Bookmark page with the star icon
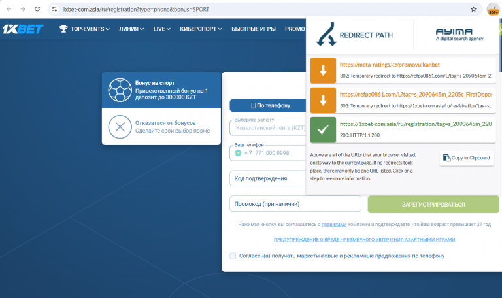The width and height of the screenshot is (502, 298). click(x=473, y=9)
